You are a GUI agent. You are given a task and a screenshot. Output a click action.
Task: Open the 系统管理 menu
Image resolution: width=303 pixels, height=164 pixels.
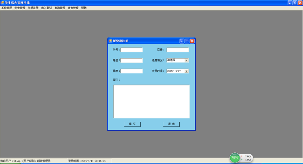[6, 8]
